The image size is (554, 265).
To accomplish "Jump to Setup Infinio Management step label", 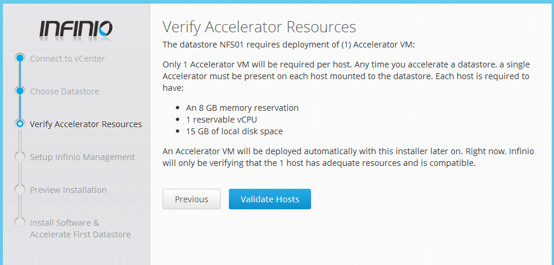I will (82, 157).
